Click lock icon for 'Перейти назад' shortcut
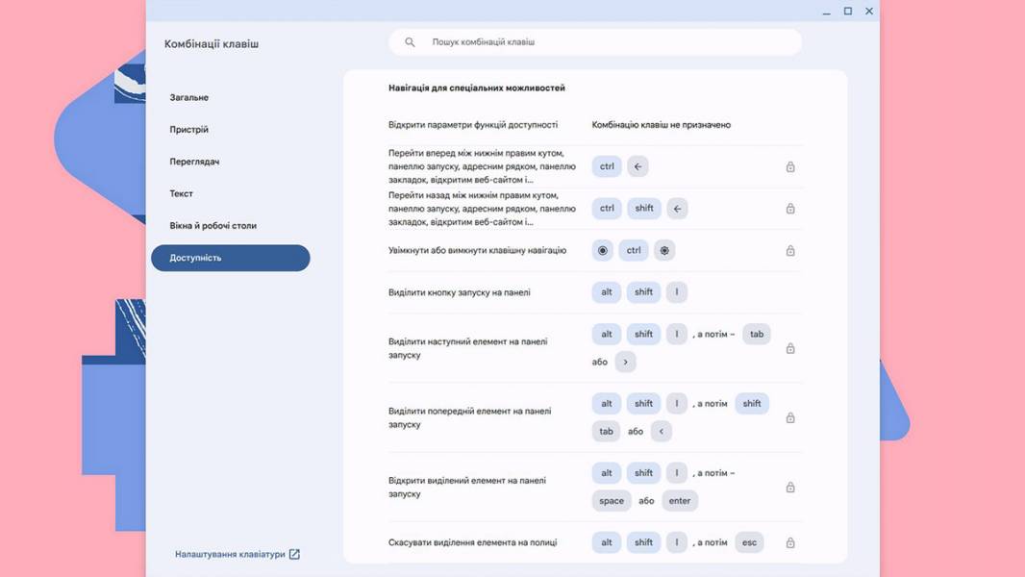Viewport: 1025px width, 577px height. (x=790, y=209)
